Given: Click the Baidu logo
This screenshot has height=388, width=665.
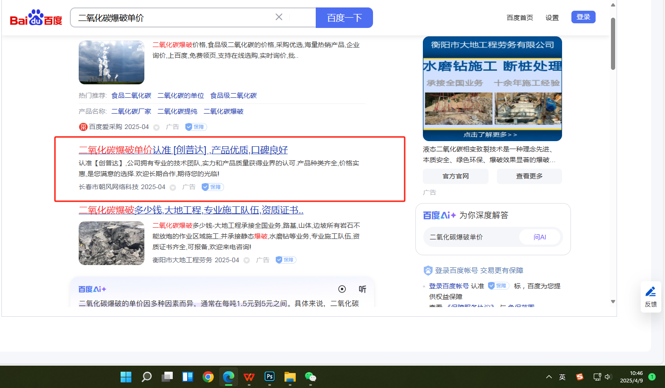Looking at the screenshot, I should coord(36,18).
